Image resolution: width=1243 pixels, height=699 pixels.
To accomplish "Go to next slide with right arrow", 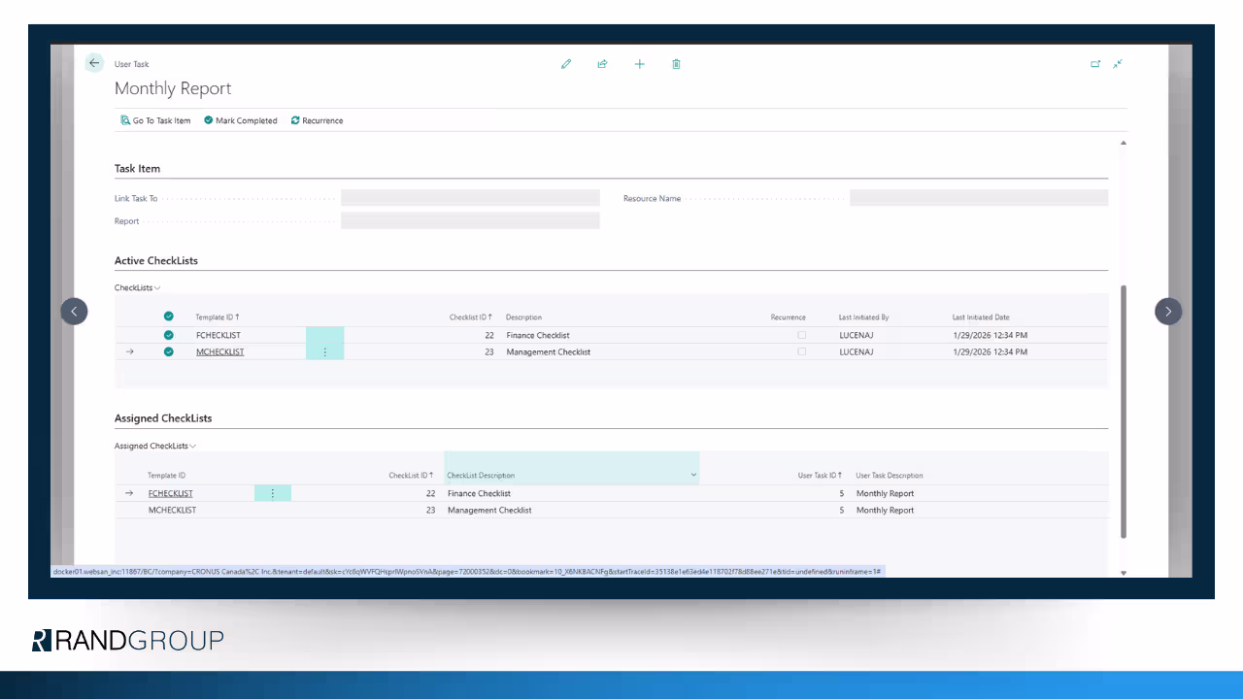I will pos(1168,311).
